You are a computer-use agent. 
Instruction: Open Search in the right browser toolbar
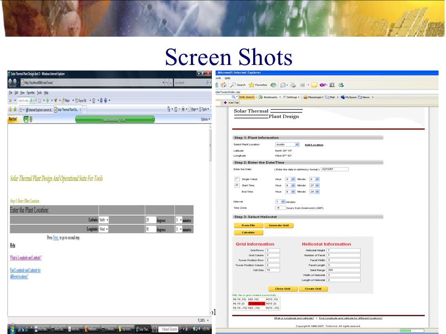[238, 85]
